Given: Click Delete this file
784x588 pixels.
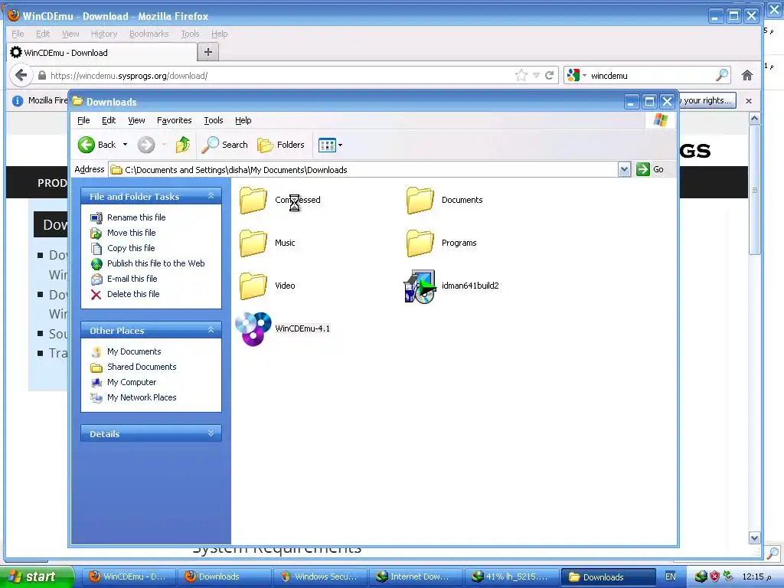Looking at the screenshot, I should point(133,294).
